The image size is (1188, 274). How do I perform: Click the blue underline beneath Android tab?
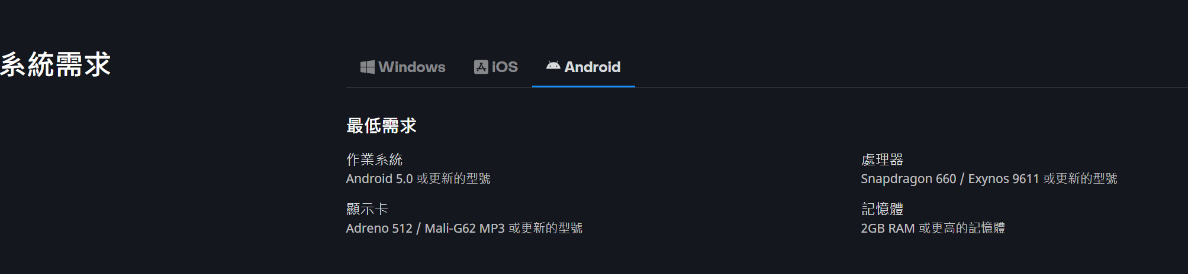pyautogui.click(x=584, y=86)
